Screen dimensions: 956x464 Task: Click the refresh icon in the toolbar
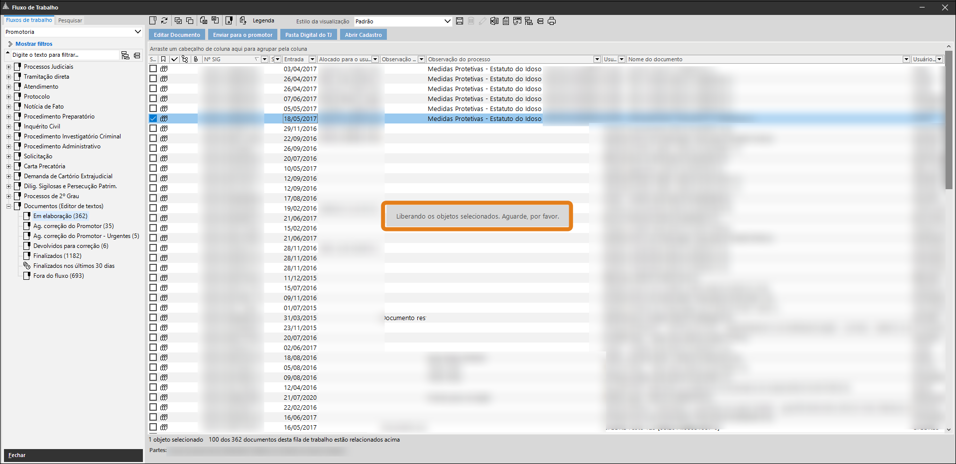164,20
